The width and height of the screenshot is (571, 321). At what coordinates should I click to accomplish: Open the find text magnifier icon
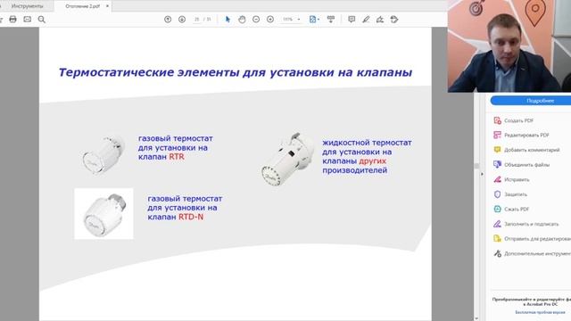(42, 20)
